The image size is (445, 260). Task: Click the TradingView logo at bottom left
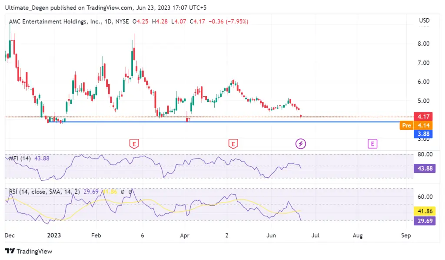(29, 251)
